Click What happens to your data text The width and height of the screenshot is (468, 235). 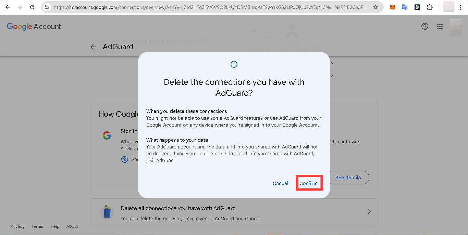tap(177, 140)
